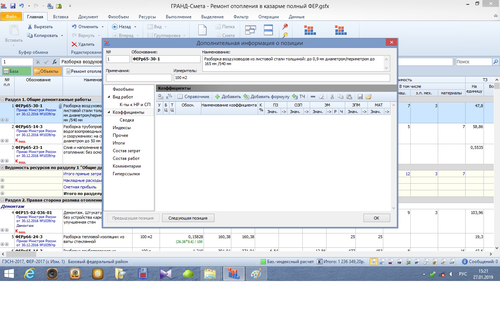Click Добавить формулу in the coefficients toolbar
Viewport: 500px width, 311px height.
pyautogui.click(x=266, y=97)
